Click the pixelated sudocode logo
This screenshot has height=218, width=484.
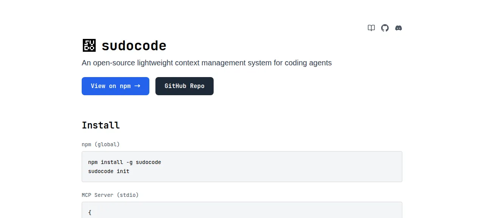(x=89, y=45)
